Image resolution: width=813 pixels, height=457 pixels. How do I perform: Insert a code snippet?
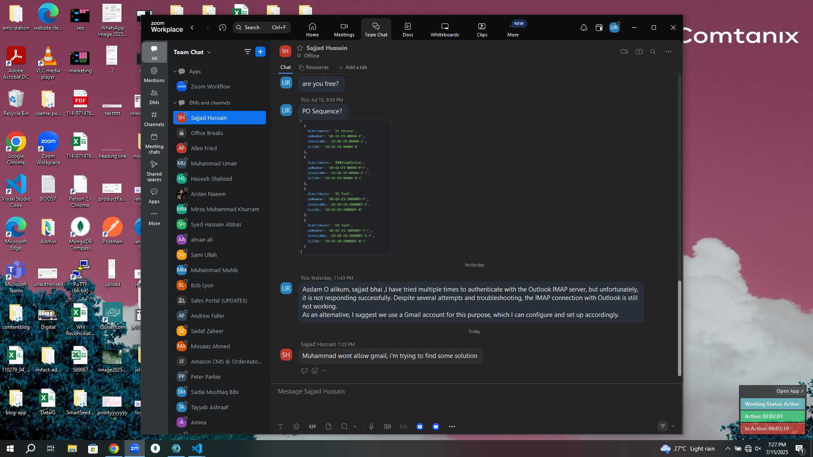tap(404, 427)
